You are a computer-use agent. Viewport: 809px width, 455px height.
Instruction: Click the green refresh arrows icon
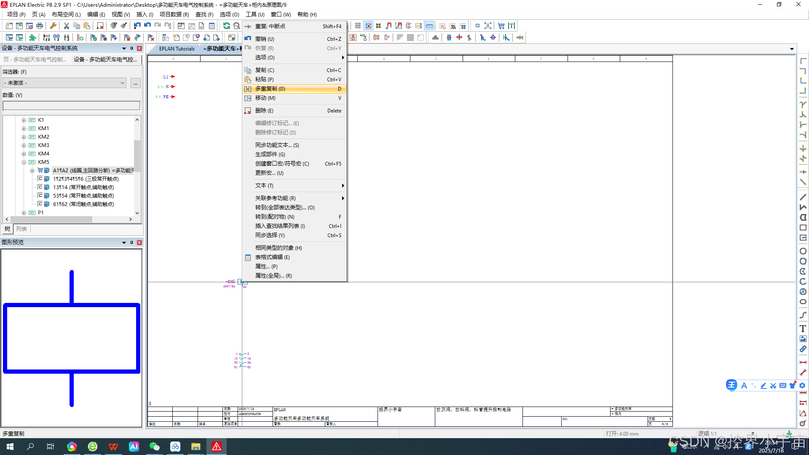click(x=227, y=26)
